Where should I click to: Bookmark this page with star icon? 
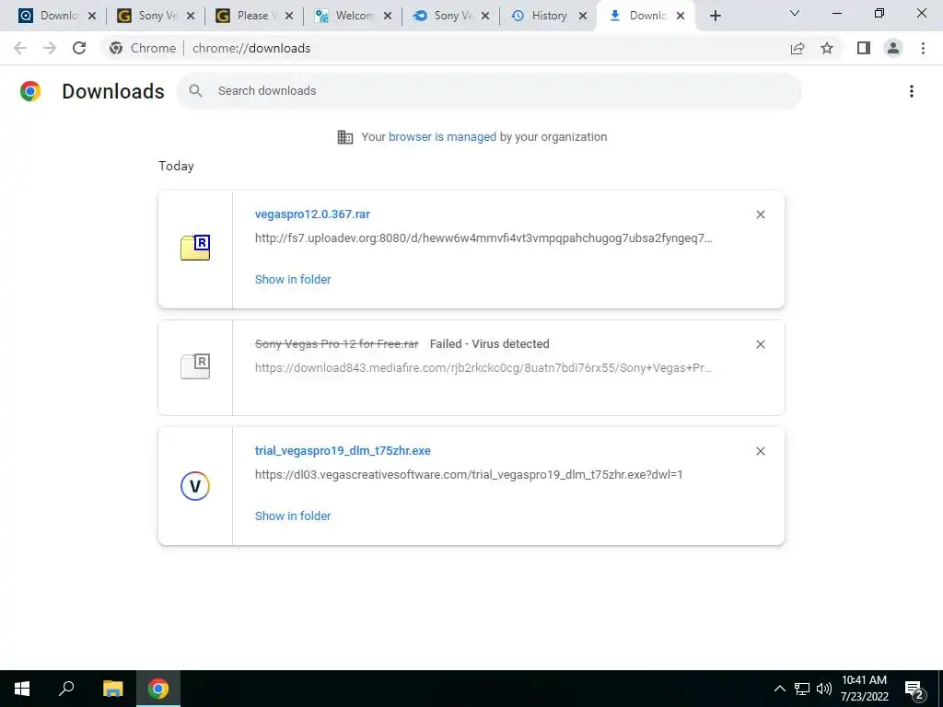(827, 48)
